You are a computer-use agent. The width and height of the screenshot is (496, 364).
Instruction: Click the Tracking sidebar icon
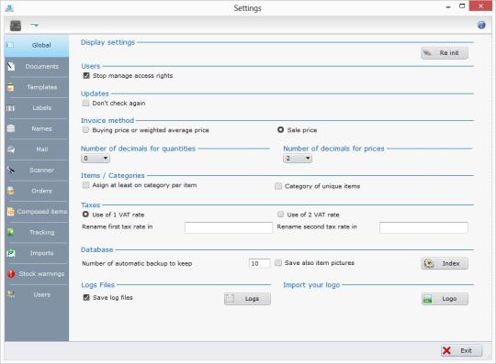[11, 232]
